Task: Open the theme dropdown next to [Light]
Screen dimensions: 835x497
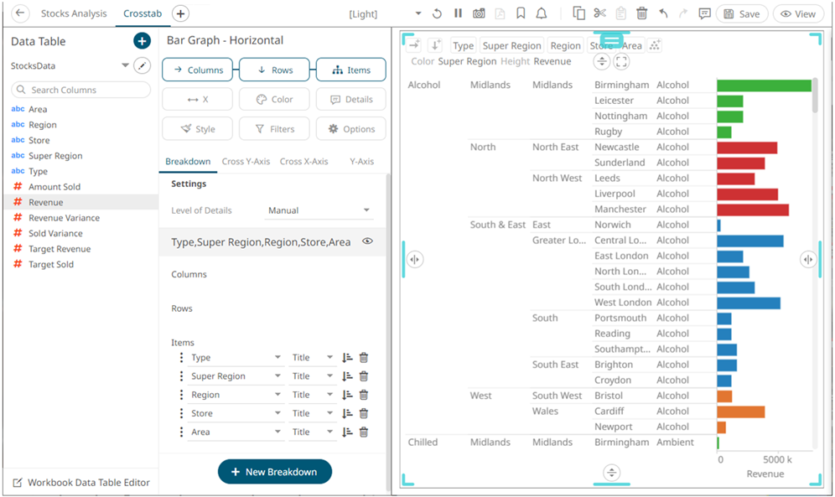Action: click(418, 14)
